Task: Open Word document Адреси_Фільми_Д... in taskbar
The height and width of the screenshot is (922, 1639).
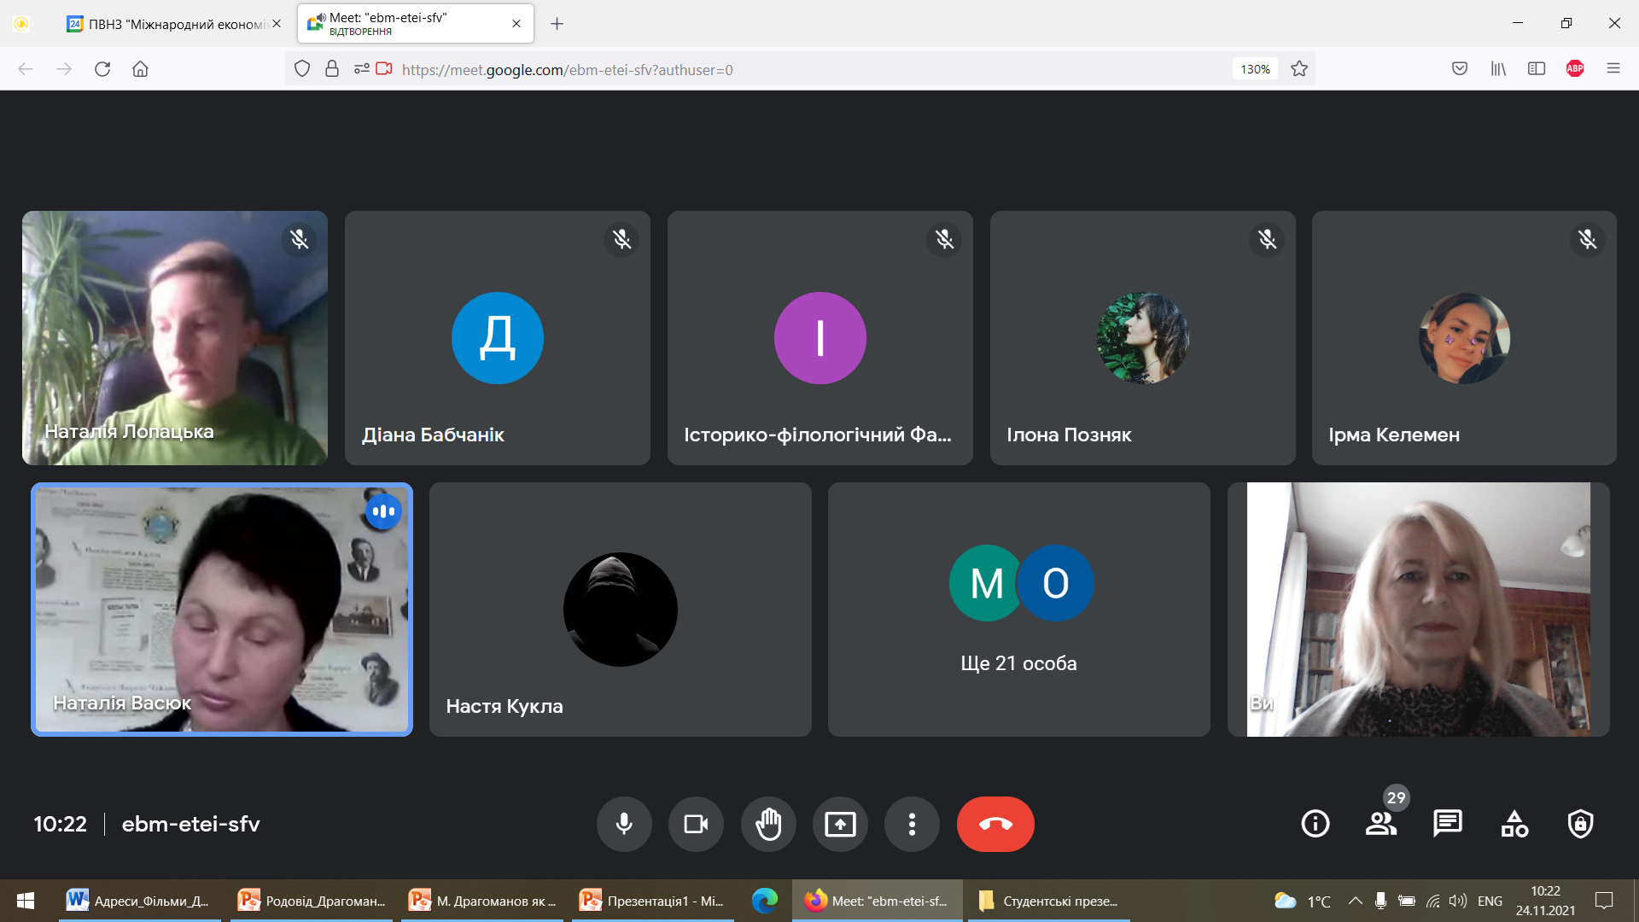Action: [x=140, y=901]
